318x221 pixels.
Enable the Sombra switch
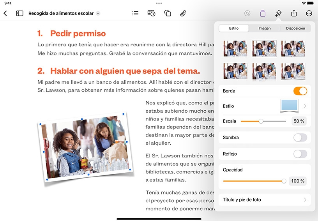(x=300, y=138)
